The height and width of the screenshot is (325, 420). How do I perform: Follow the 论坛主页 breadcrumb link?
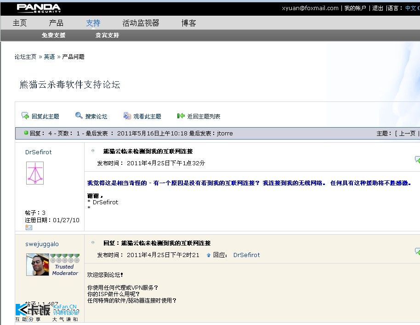click(x=25, y=57)
